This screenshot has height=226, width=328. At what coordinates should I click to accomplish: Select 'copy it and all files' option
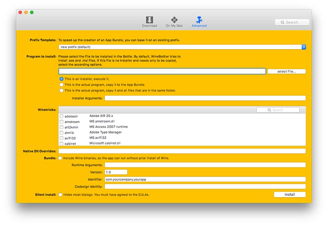61,90
